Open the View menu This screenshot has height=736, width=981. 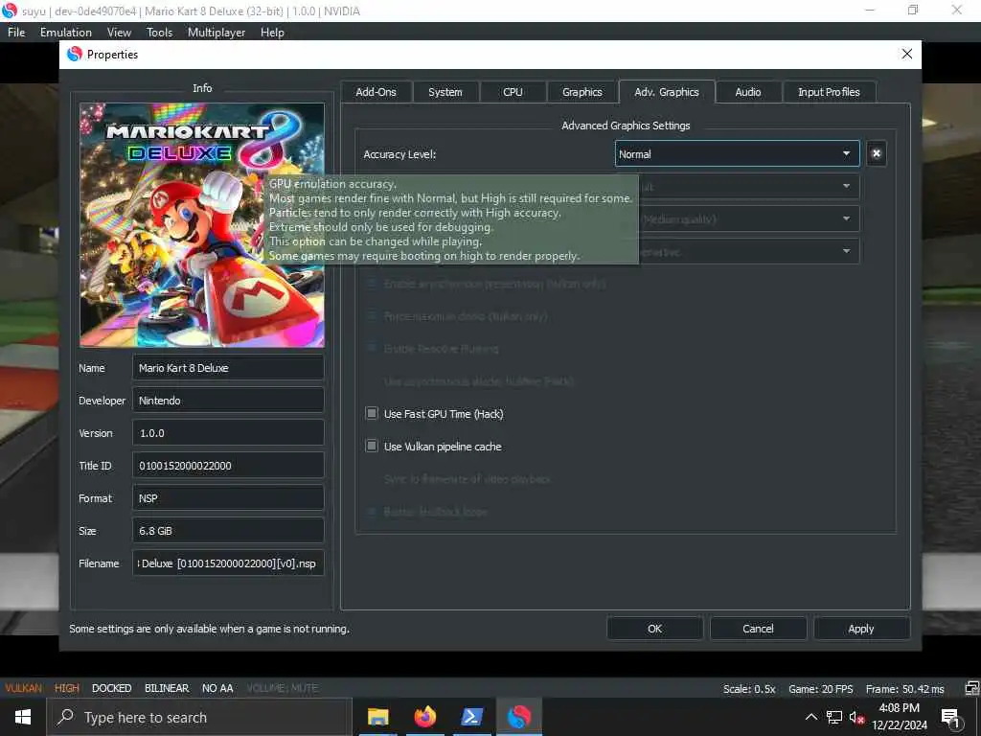pos(119,32)
